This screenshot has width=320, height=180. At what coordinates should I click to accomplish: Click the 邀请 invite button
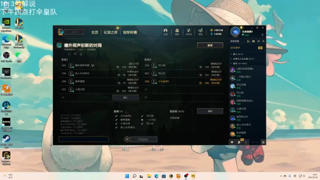point(210,45)
